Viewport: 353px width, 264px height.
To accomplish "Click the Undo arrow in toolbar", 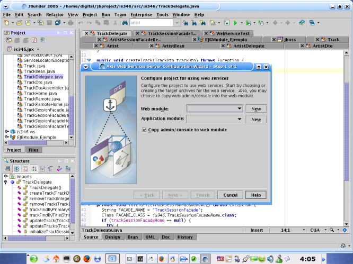I will coord(81,23).
